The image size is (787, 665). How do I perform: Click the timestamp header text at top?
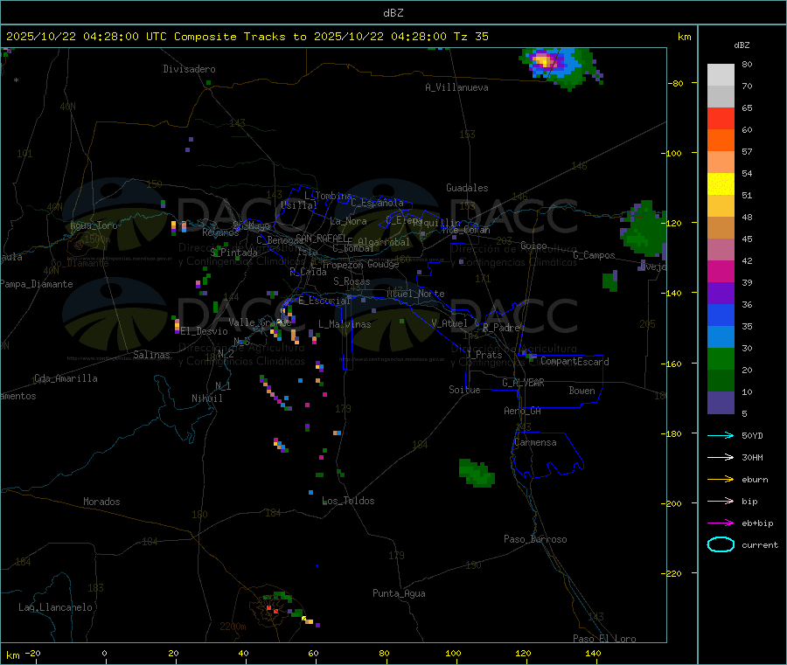pyautogui.click(x=247, y=37)
